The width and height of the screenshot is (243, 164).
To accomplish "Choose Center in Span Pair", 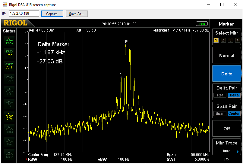I will point(234,114).
